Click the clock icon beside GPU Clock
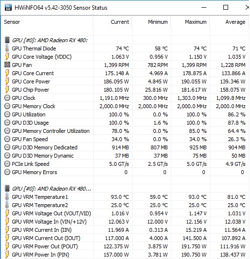This screenshot has height=259, width=250. tap(7, 98)
